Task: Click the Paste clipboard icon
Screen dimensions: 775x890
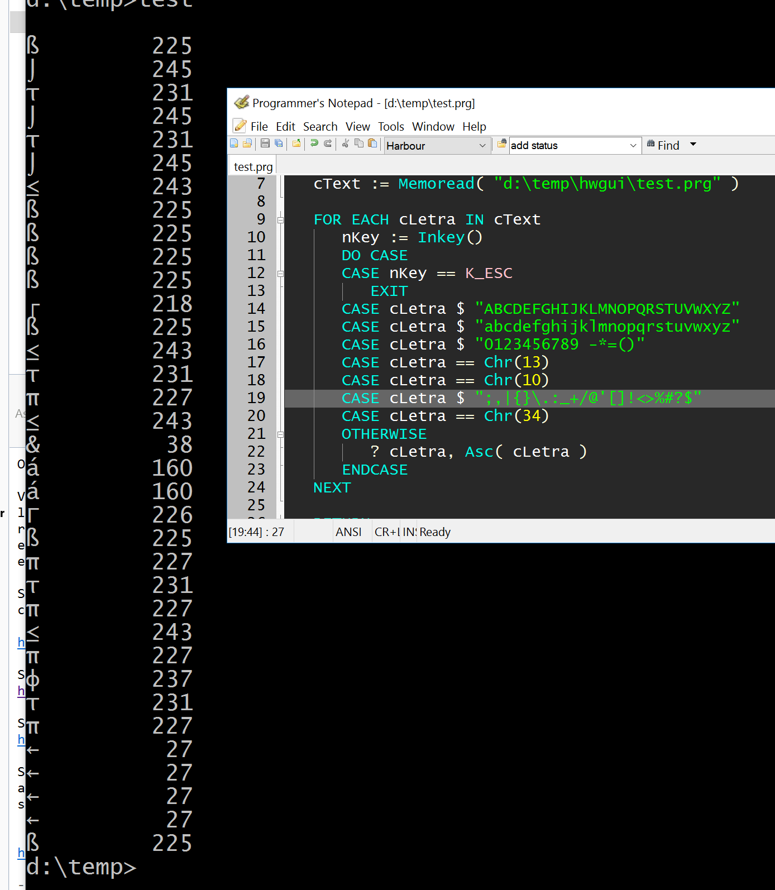Action: tap(372, 144)
